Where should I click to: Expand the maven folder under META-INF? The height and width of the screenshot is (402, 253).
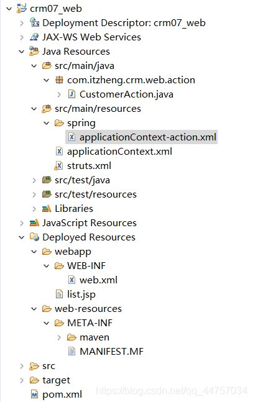click(x=59, y=337)
